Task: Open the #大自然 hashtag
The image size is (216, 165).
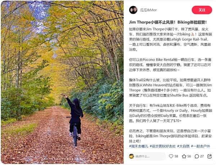Action: point(183,146)
